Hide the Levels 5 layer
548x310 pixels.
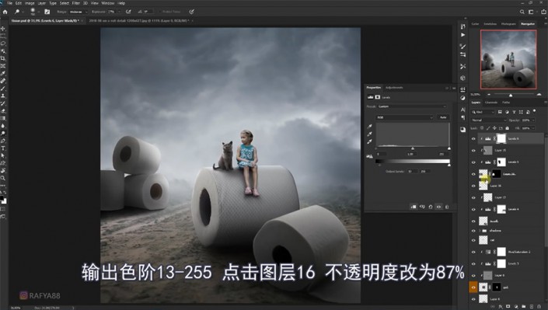(473, 162)
